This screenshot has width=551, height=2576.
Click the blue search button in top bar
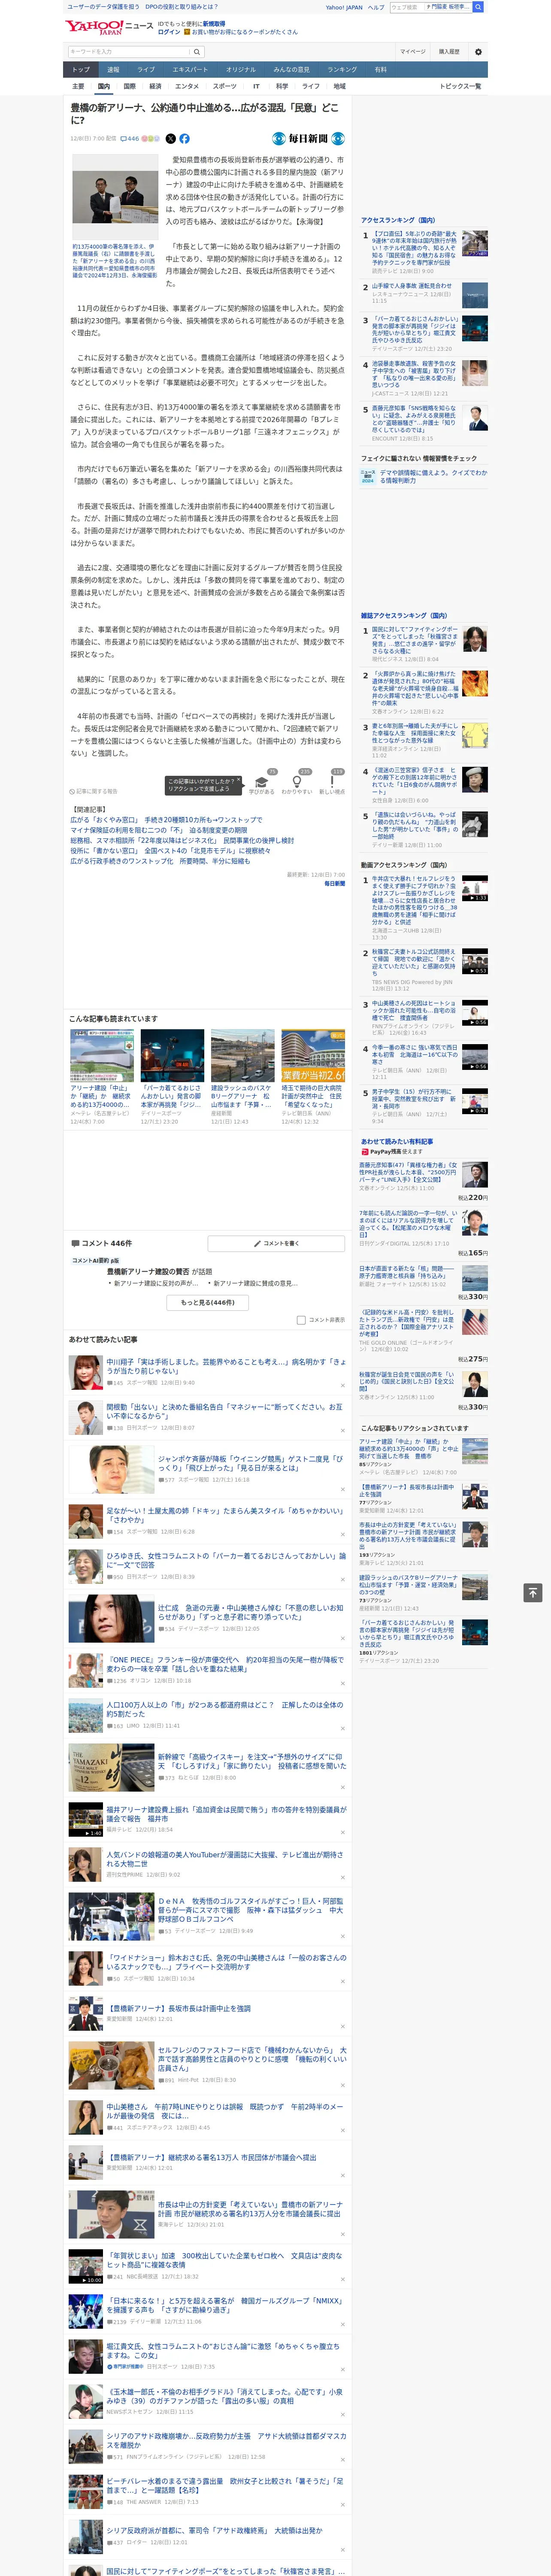[x=478, y=7]
